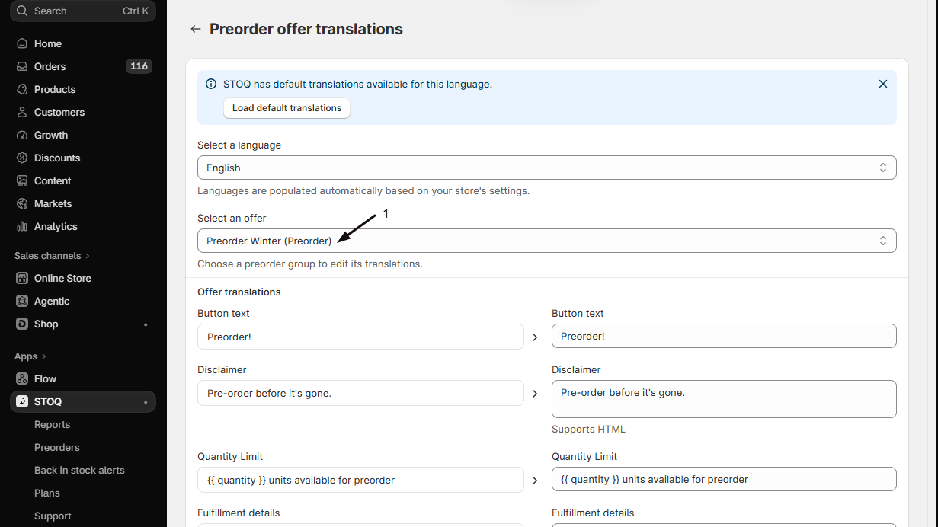The image size is (938, 527).
Task: Open the Search bar
Action: point(83,11)
